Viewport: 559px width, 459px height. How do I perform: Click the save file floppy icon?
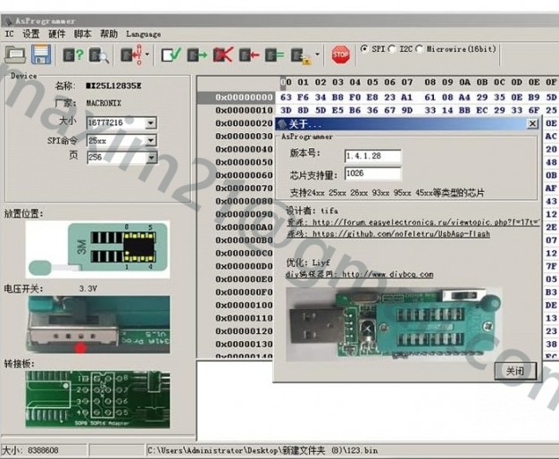40,54
